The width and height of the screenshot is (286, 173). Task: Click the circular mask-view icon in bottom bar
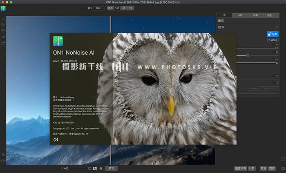tap(101, 169)
